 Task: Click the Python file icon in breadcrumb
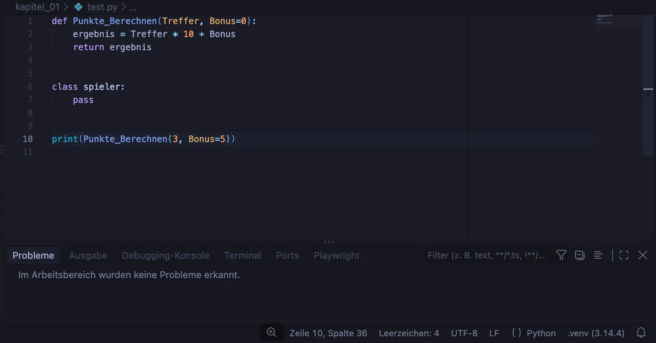tap(78, 7)
